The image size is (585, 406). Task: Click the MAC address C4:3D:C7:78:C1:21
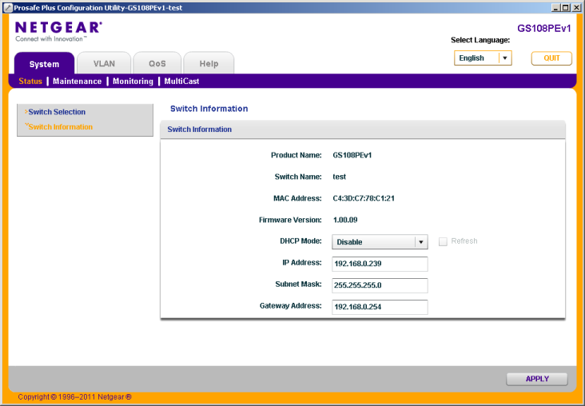[x=364, y=198]
